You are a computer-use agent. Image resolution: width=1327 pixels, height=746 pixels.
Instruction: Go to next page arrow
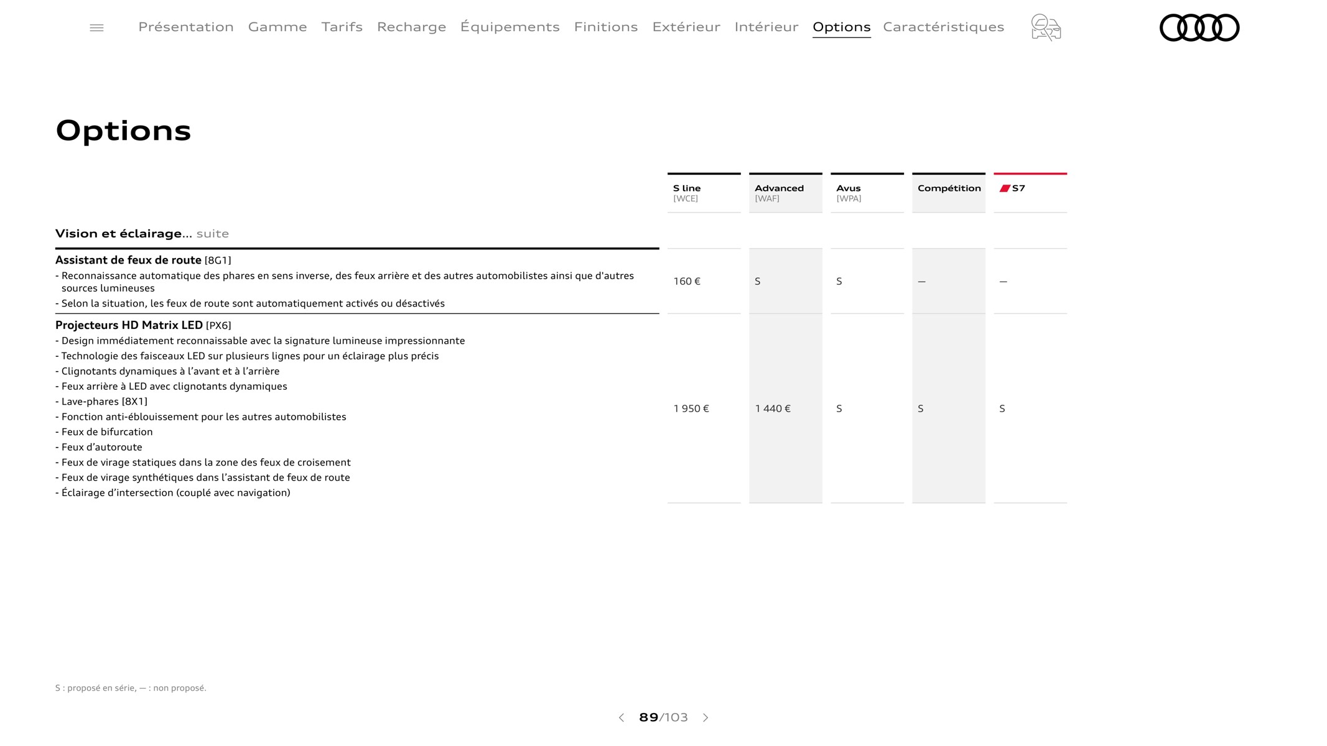tap(705, 717)
